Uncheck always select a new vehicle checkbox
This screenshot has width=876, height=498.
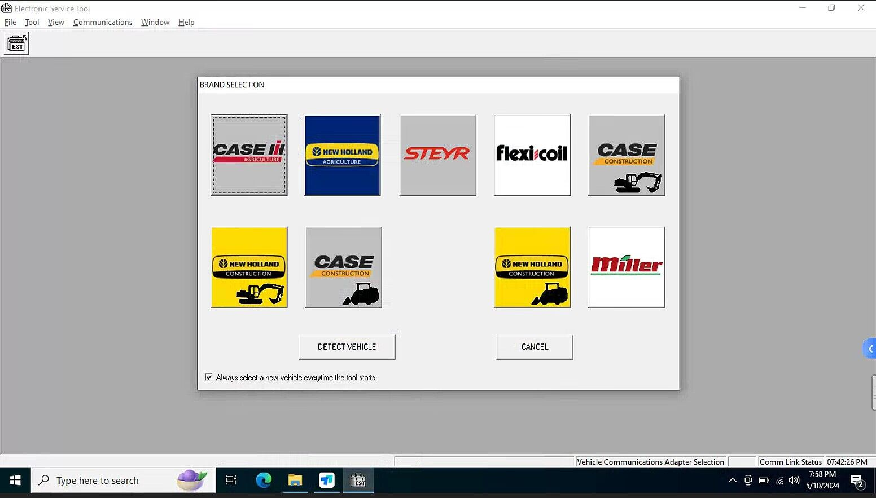(x=209, y=377)
